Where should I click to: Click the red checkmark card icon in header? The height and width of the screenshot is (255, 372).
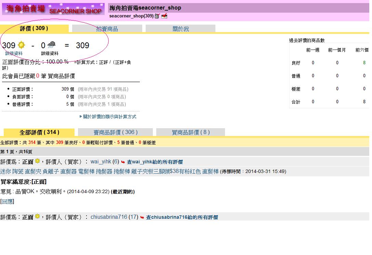[x=164, y=16]
